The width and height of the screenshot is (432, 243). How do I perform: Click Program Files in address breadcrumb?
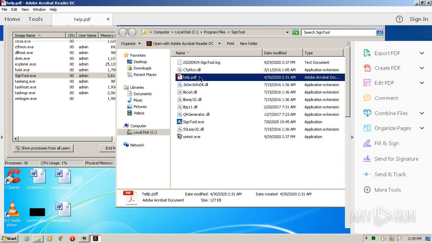tap(215, 32)
